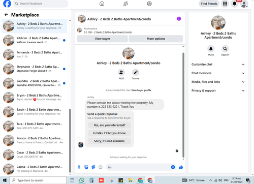Open Tara conversation in chat list

[x=34, y=126]
